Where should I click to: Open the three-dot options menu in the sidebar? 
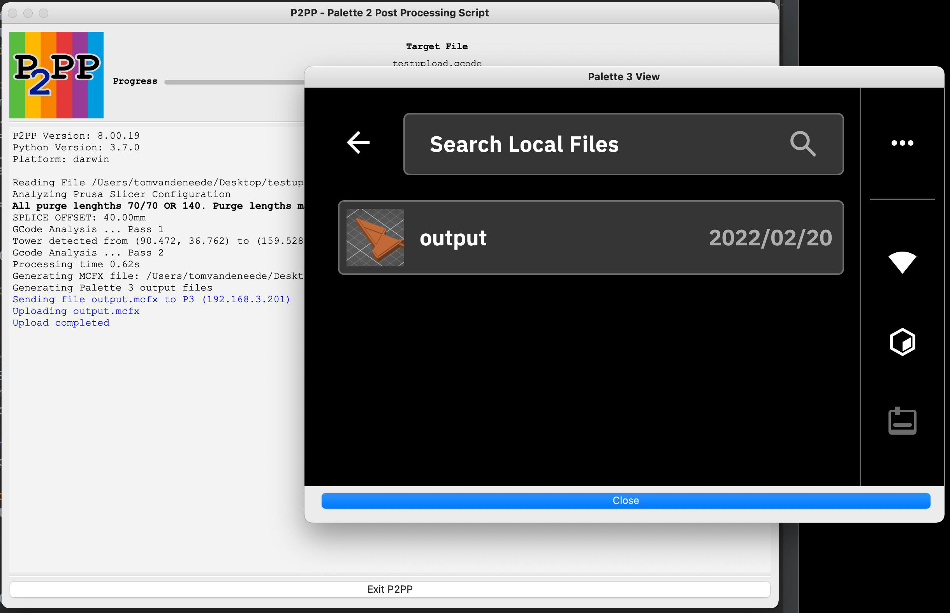coord(902,143)
